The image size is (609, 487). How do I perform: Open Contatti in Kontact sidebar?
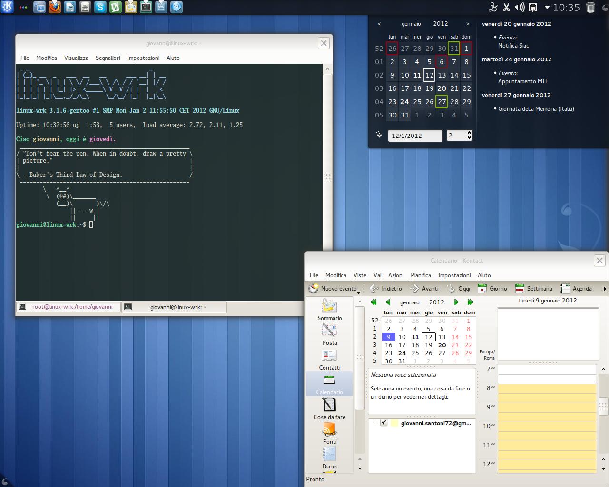point(329,360)
